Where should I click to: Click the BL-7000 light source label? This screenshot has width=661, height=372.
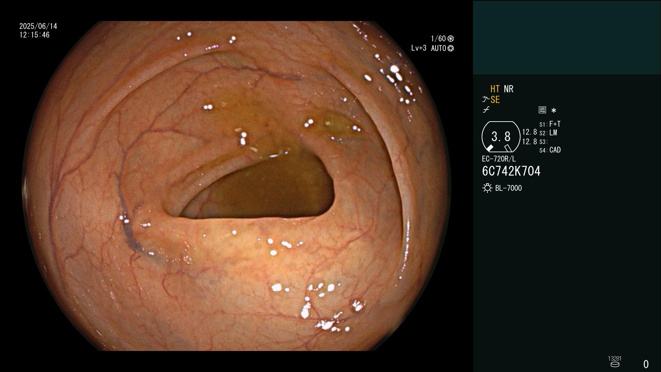508,188
